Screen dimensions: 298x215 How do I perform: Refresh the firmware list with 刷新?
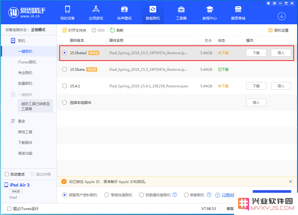click(x=117, y=30)
